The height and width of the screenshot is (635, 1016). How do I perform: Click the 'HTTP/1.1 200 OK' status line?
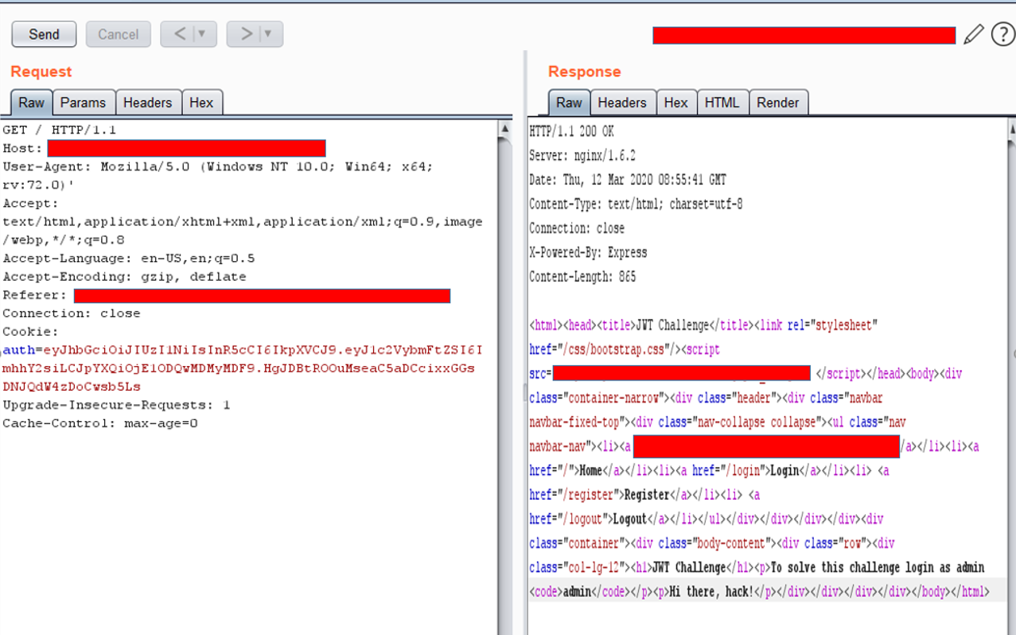(x=572, y=131)
